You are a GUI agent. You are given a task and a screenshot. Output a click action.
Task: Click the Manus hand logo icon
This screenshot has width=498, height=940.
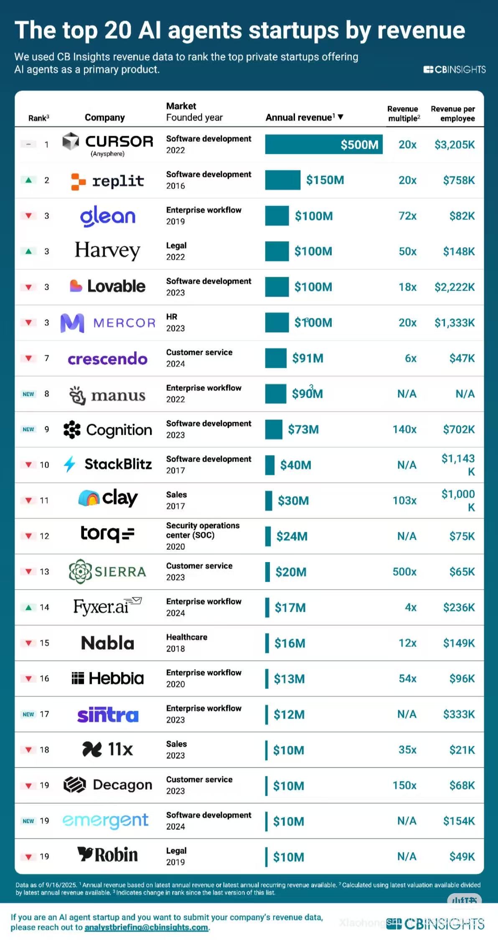click(x=77, y=395)
